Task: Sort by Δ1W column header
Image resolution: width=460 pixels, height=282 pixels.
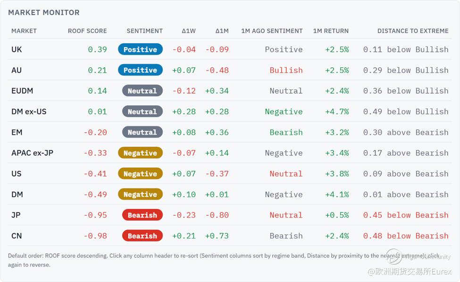Action: pyautogui.click(x=189, y=31)
